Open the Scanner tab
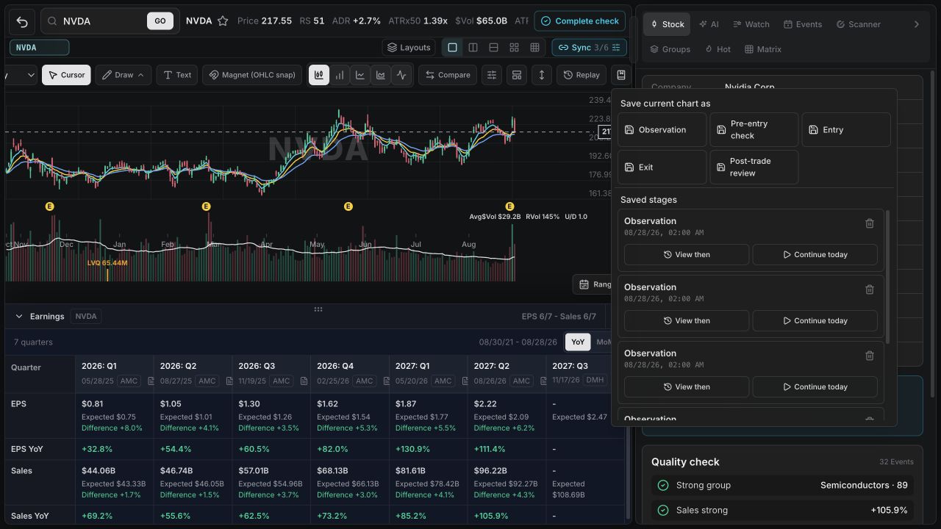The height and width of the screenshot is (529, 941). click(x=858, y=24)
